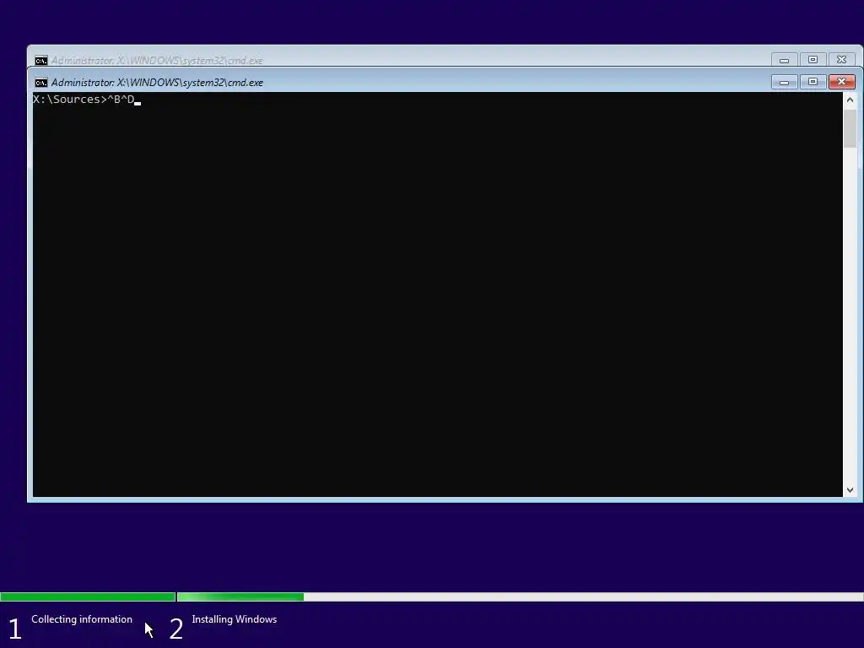Click the background cmd.exe window's title bar icon

(40, 61)
